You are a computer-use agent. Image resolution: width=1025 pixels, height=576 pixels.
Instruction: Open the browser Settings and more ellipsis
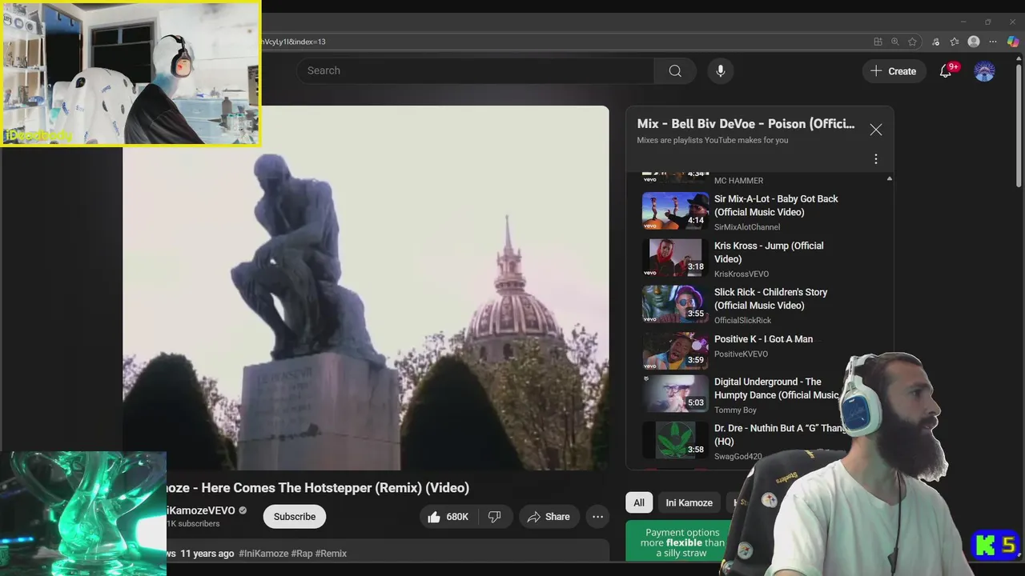click(x=993, y=42)
